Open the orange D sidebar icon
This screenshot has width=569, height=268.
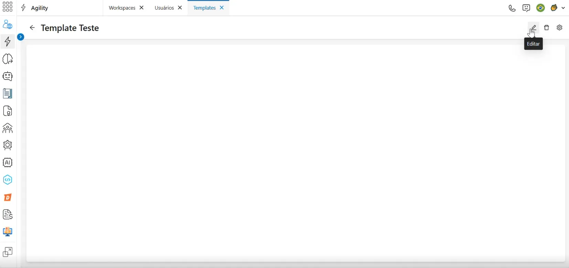point(8,197)
